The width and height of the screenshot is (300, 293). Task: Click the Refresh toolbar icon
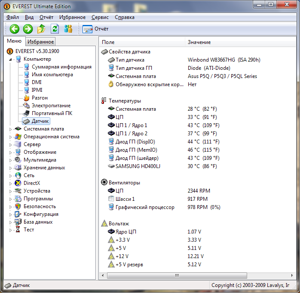(55, 29)
